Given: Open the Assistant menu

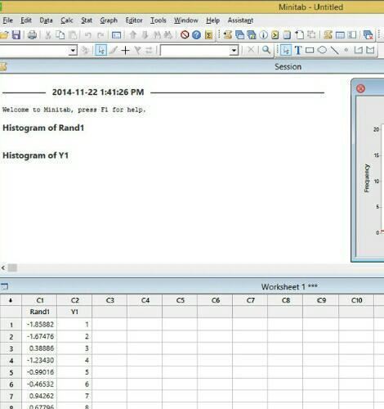Looking at the screenshot, I should pyautogui.click(x=240, y=20).
